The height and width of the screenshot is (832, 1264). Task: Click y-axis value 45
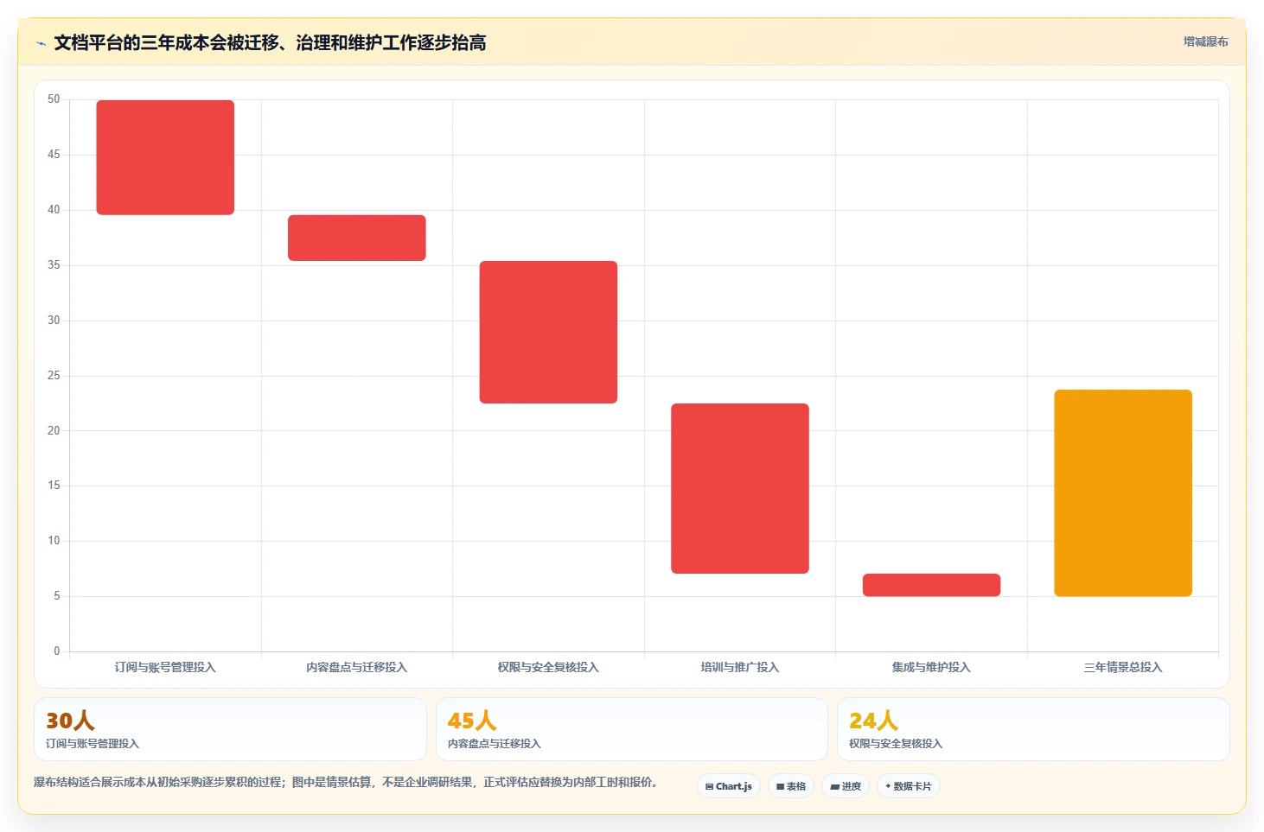pos(54,155)
